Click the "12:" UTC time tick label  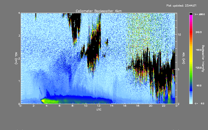click(x=99, y=106)
